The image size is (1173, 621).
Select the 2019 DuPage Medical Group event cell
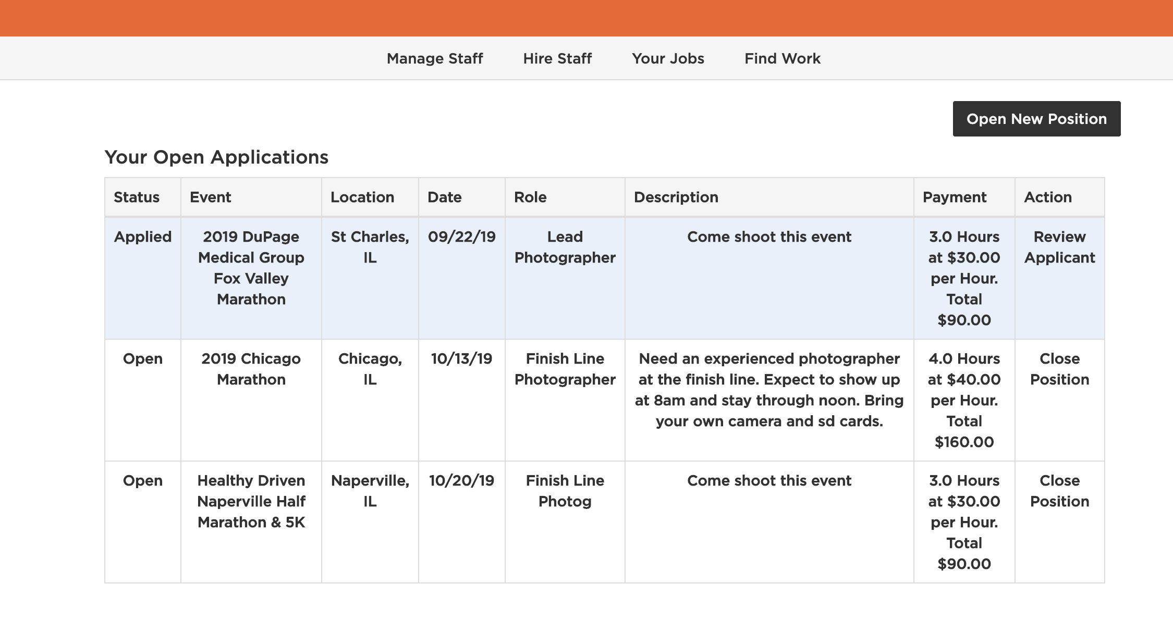point(251,268)
